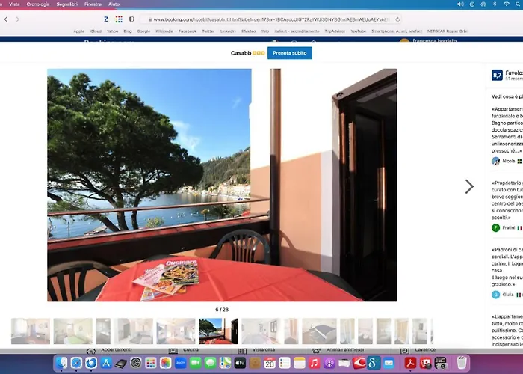Click the 6 / 28 photo counter
Screen dimensions: 523x374
tap(222, 310)
